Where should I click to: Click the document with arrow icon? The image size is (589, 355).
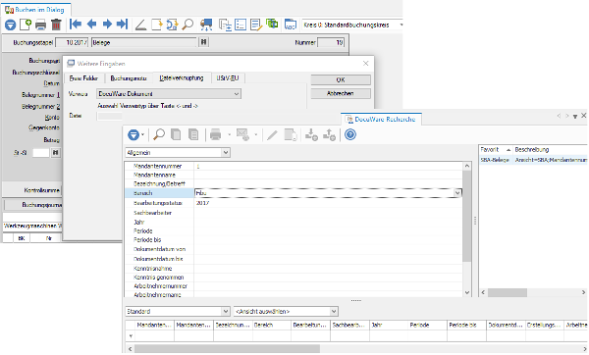tap(157, 25)
